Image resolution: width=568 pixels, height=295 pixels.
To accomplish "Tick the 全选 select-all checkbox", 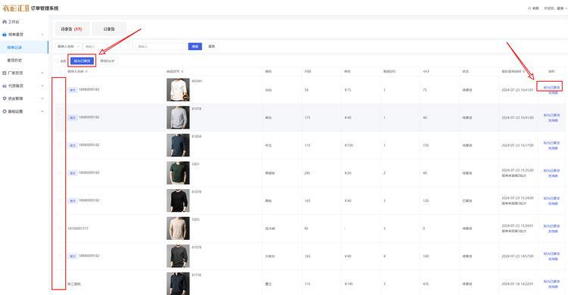I will [57, 61].
